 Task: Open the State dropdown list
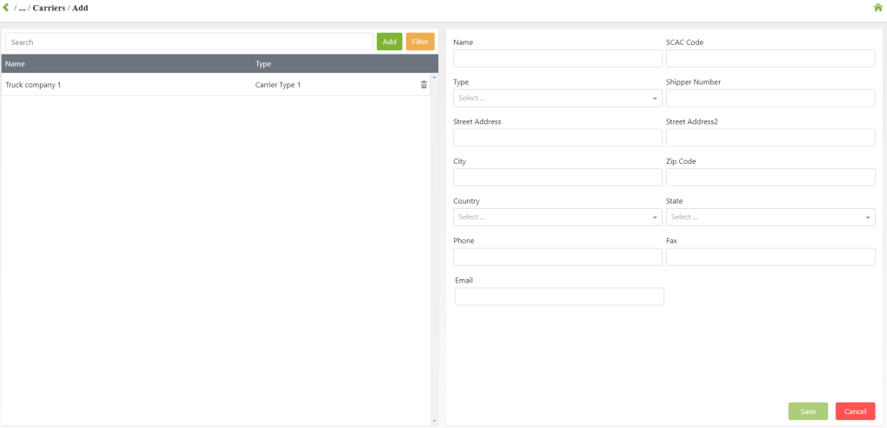coord(770,217)
